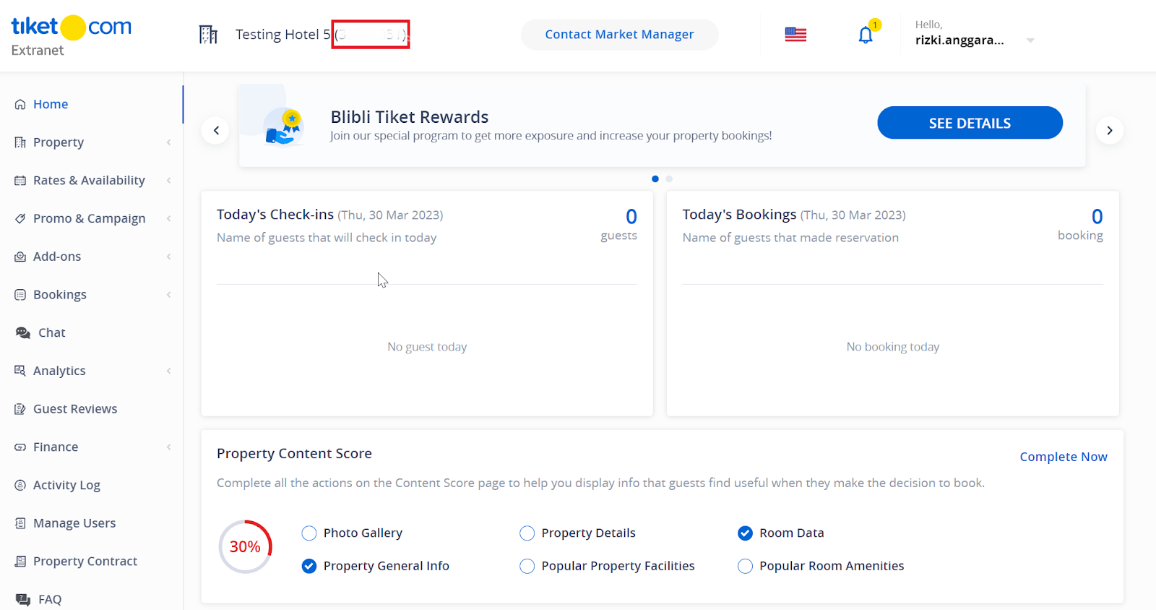Click the Manage Users icon
This screenshot has width=1156, height=610.
(20, 523)
